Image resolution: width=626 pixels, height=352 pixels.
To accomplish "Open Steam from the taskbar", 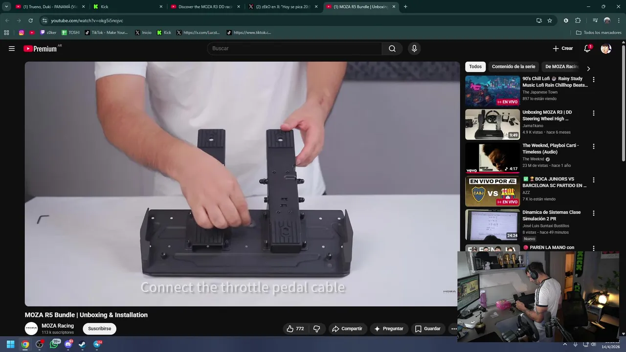I will [82, 344].
